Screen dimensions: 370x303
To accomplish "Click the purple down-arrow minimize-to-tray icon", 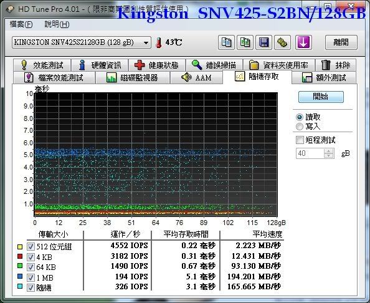I will [303, 42].
